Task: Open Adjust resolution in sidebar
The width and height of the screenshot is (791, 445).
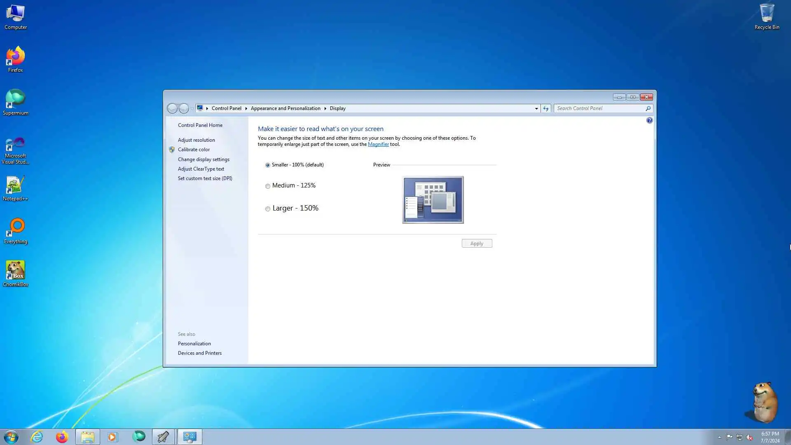Action: point(196,140)
